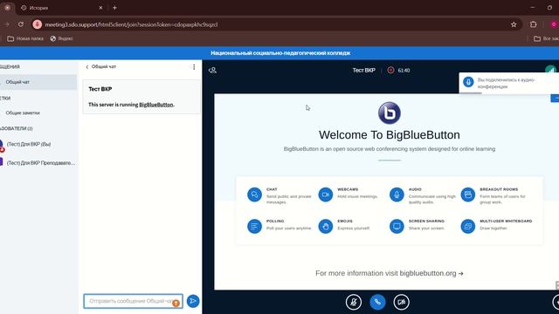
Task: Click the address bar URL
Action: click(131, 24)
